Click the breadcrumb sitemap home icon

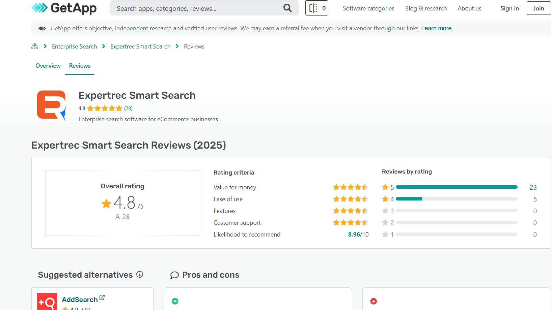click(x=35, y=46)
